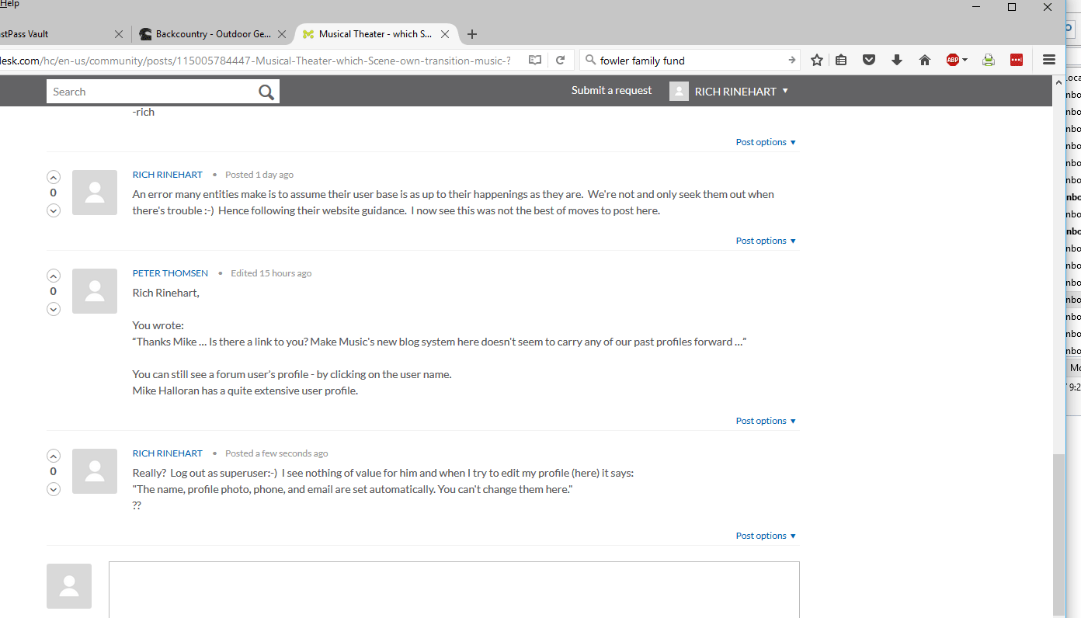Open Post options under Peter Thomsen's comment
The height and width of the screenshot is (618, 1081).
coord(766,421)
